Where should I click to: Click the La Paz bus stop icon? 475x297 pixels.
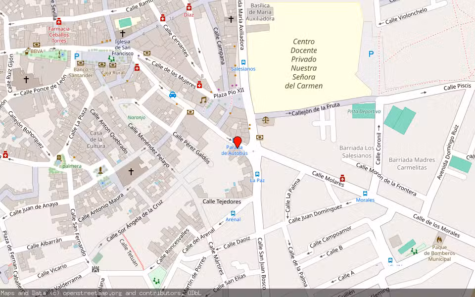(x=258, y=174)
